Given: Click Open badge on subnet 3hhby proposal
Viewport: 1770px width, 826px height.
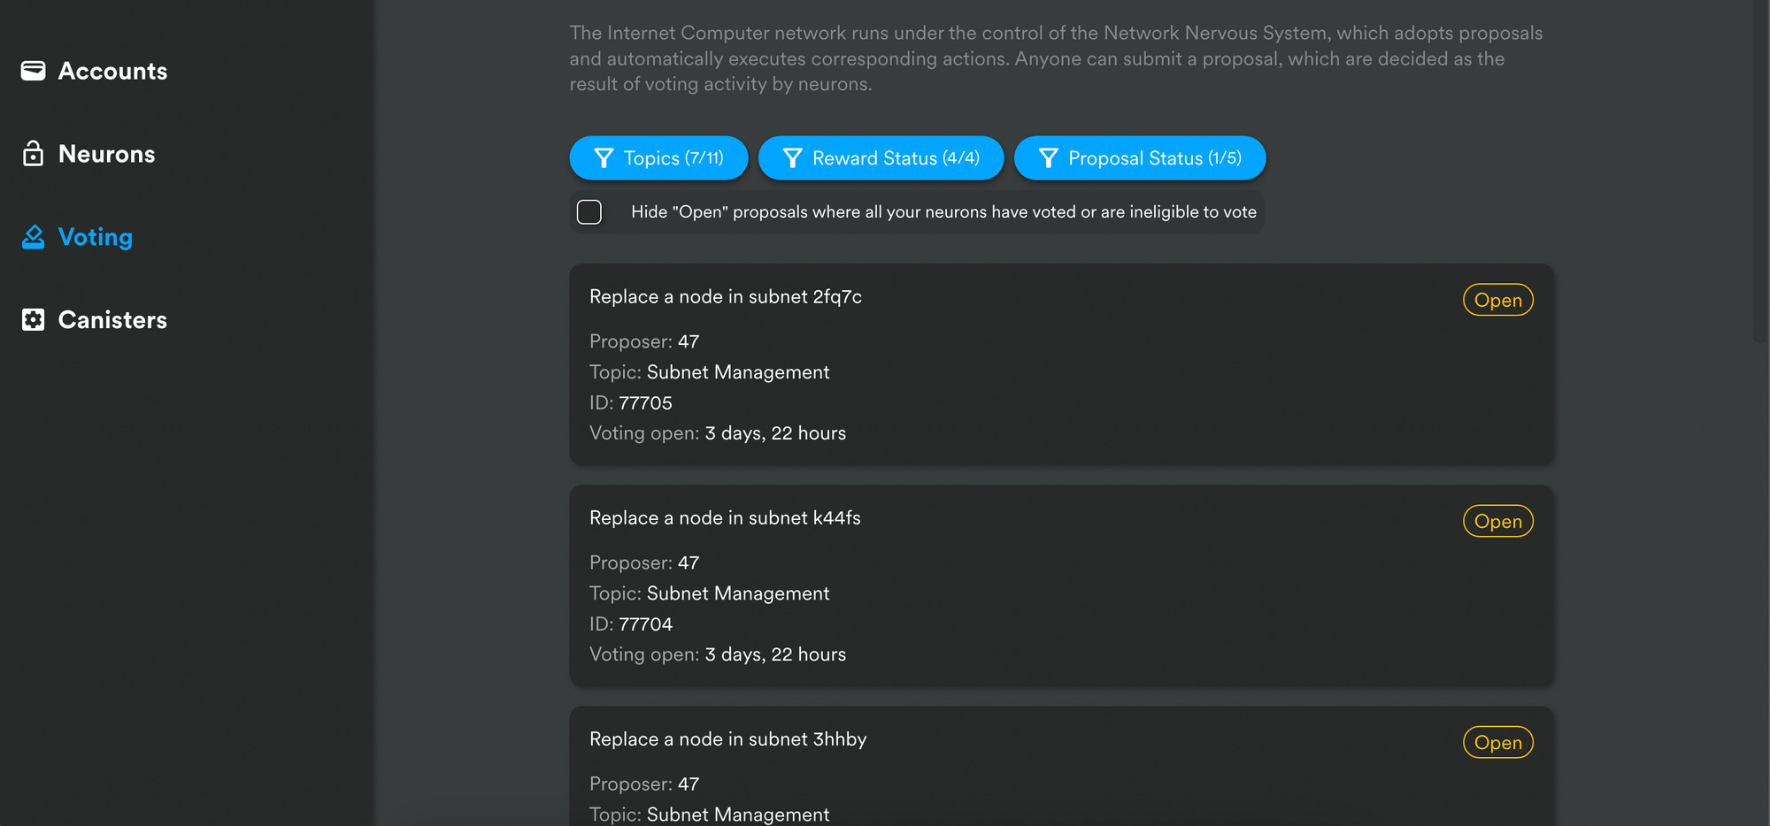Looking at the screenshot, I should coord(1498,742).
